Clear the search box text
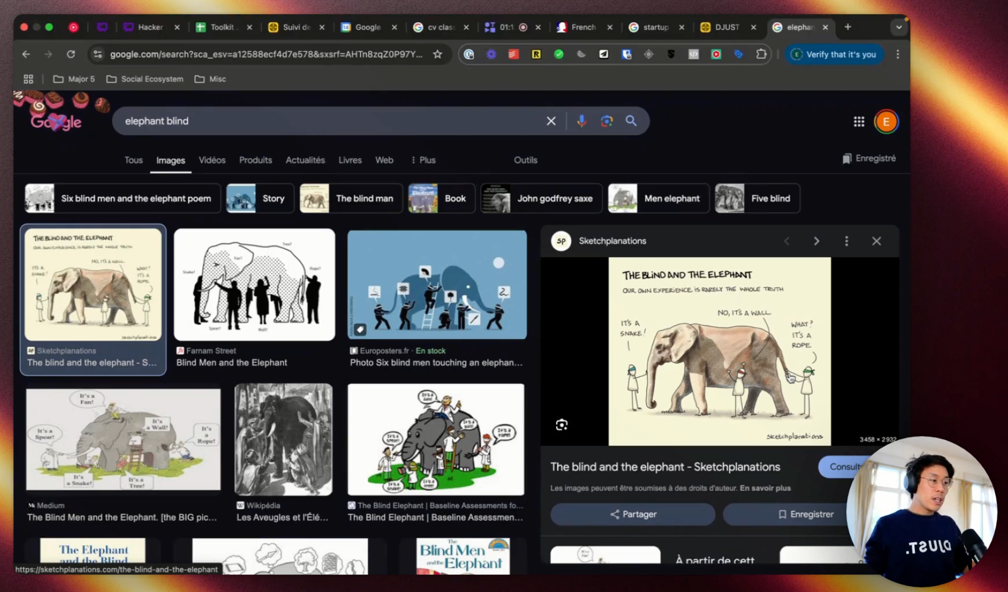This screenshot has height=592, width=1008. click(551, 121)
